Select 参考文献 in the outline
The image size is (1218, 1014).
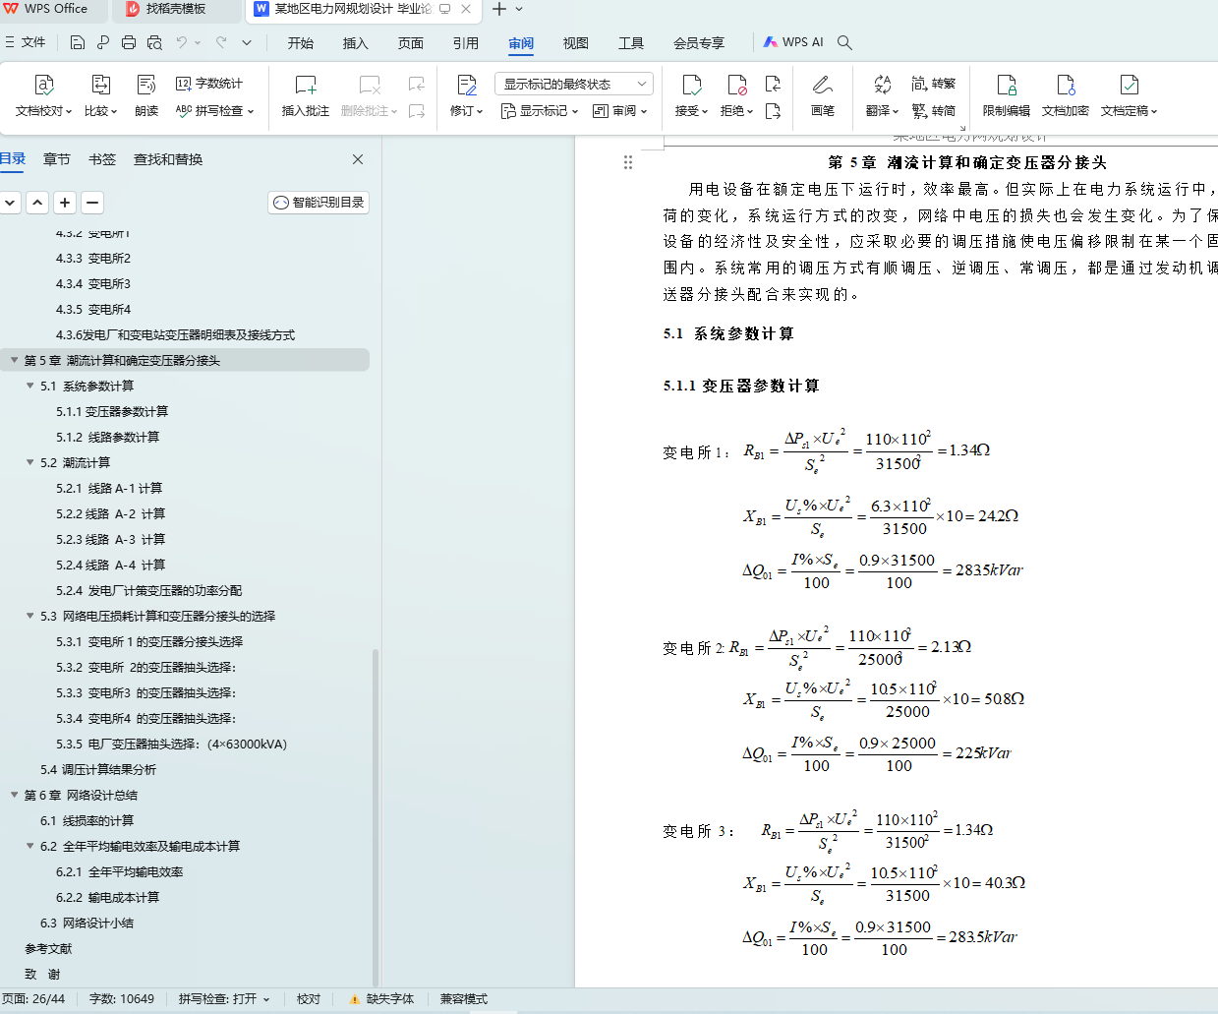click(48, 948)
